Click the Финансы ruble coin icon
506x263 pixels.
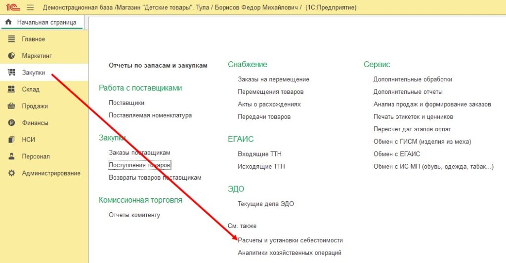(x=12, y=123)
